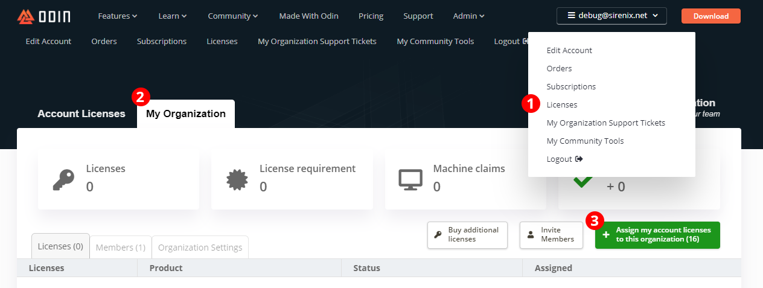763x288 pixels.
Task: Click the Machine claims card title
Action: (x=469, y=168)
